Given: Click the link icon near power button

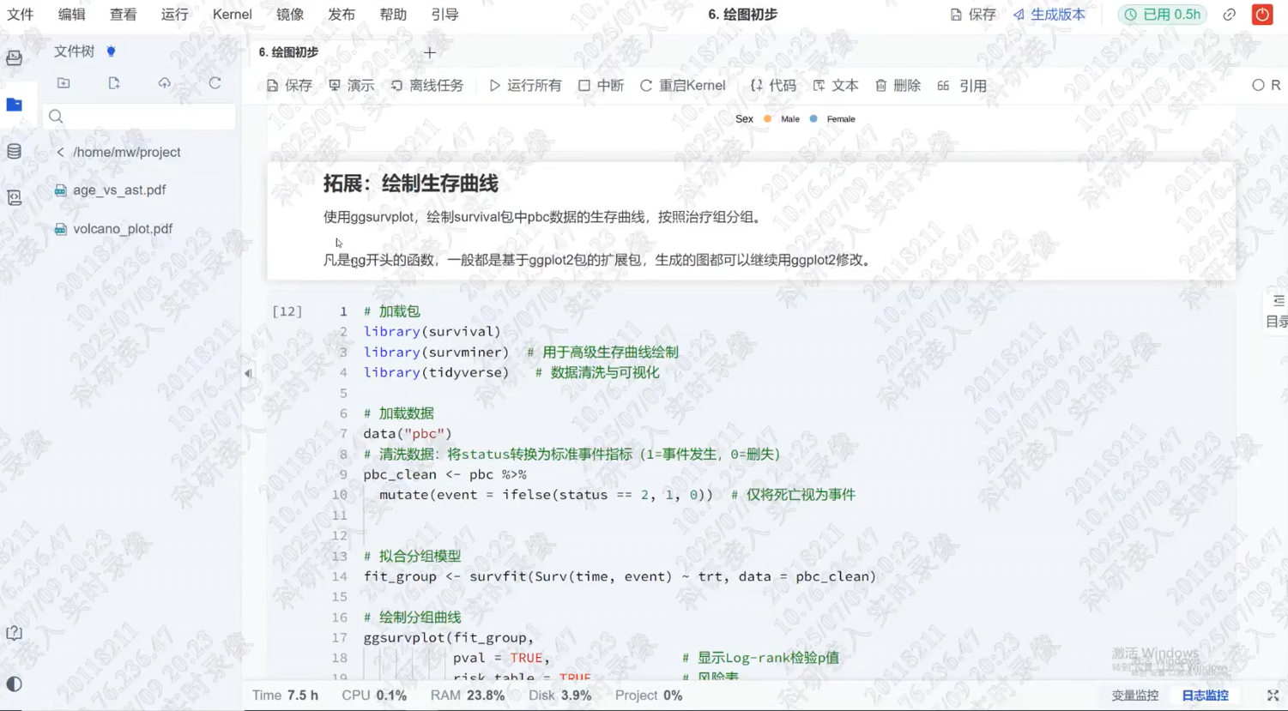Looking at the screenshot, I should 1230,15.
